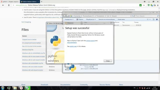Screen dimensions: 160x90
Task: Change the EN input language indicator
Action: pos(134,88)
